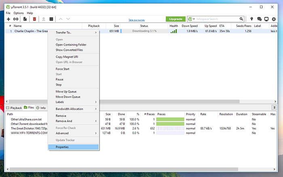The image size is (283, 177).
Task: Click the Move Up Queue arrow icon
Action: click(x=61, y=19)
